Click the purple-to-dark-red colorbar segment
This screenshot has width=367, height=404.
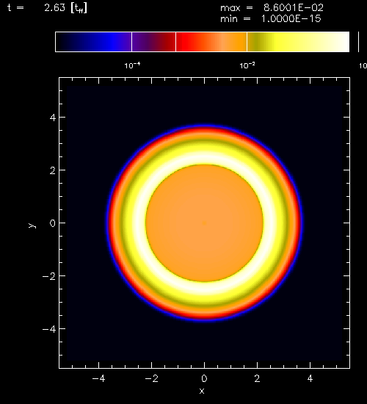[x=153, y=42]
